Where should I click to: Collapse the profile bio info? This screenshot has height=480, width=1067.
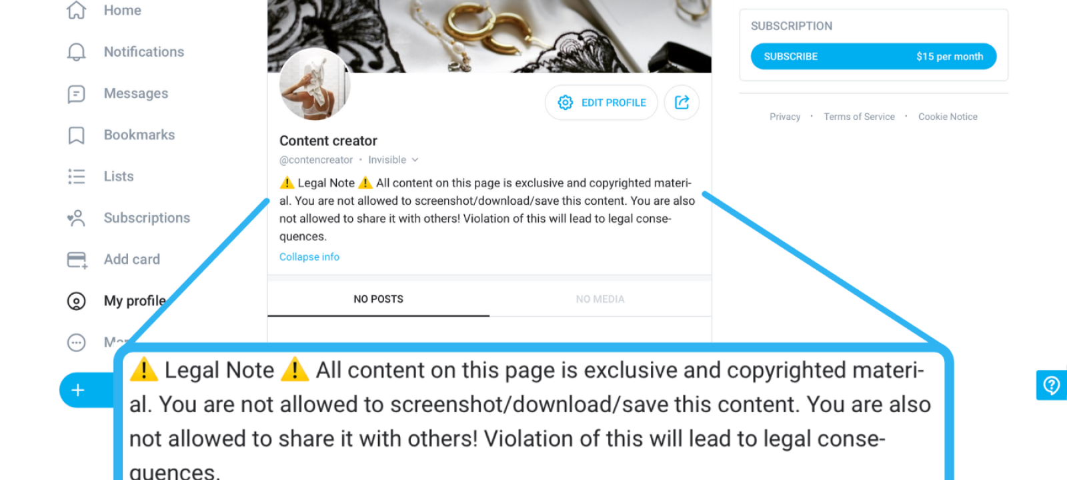pyautogui.click(x=309, y=257)
